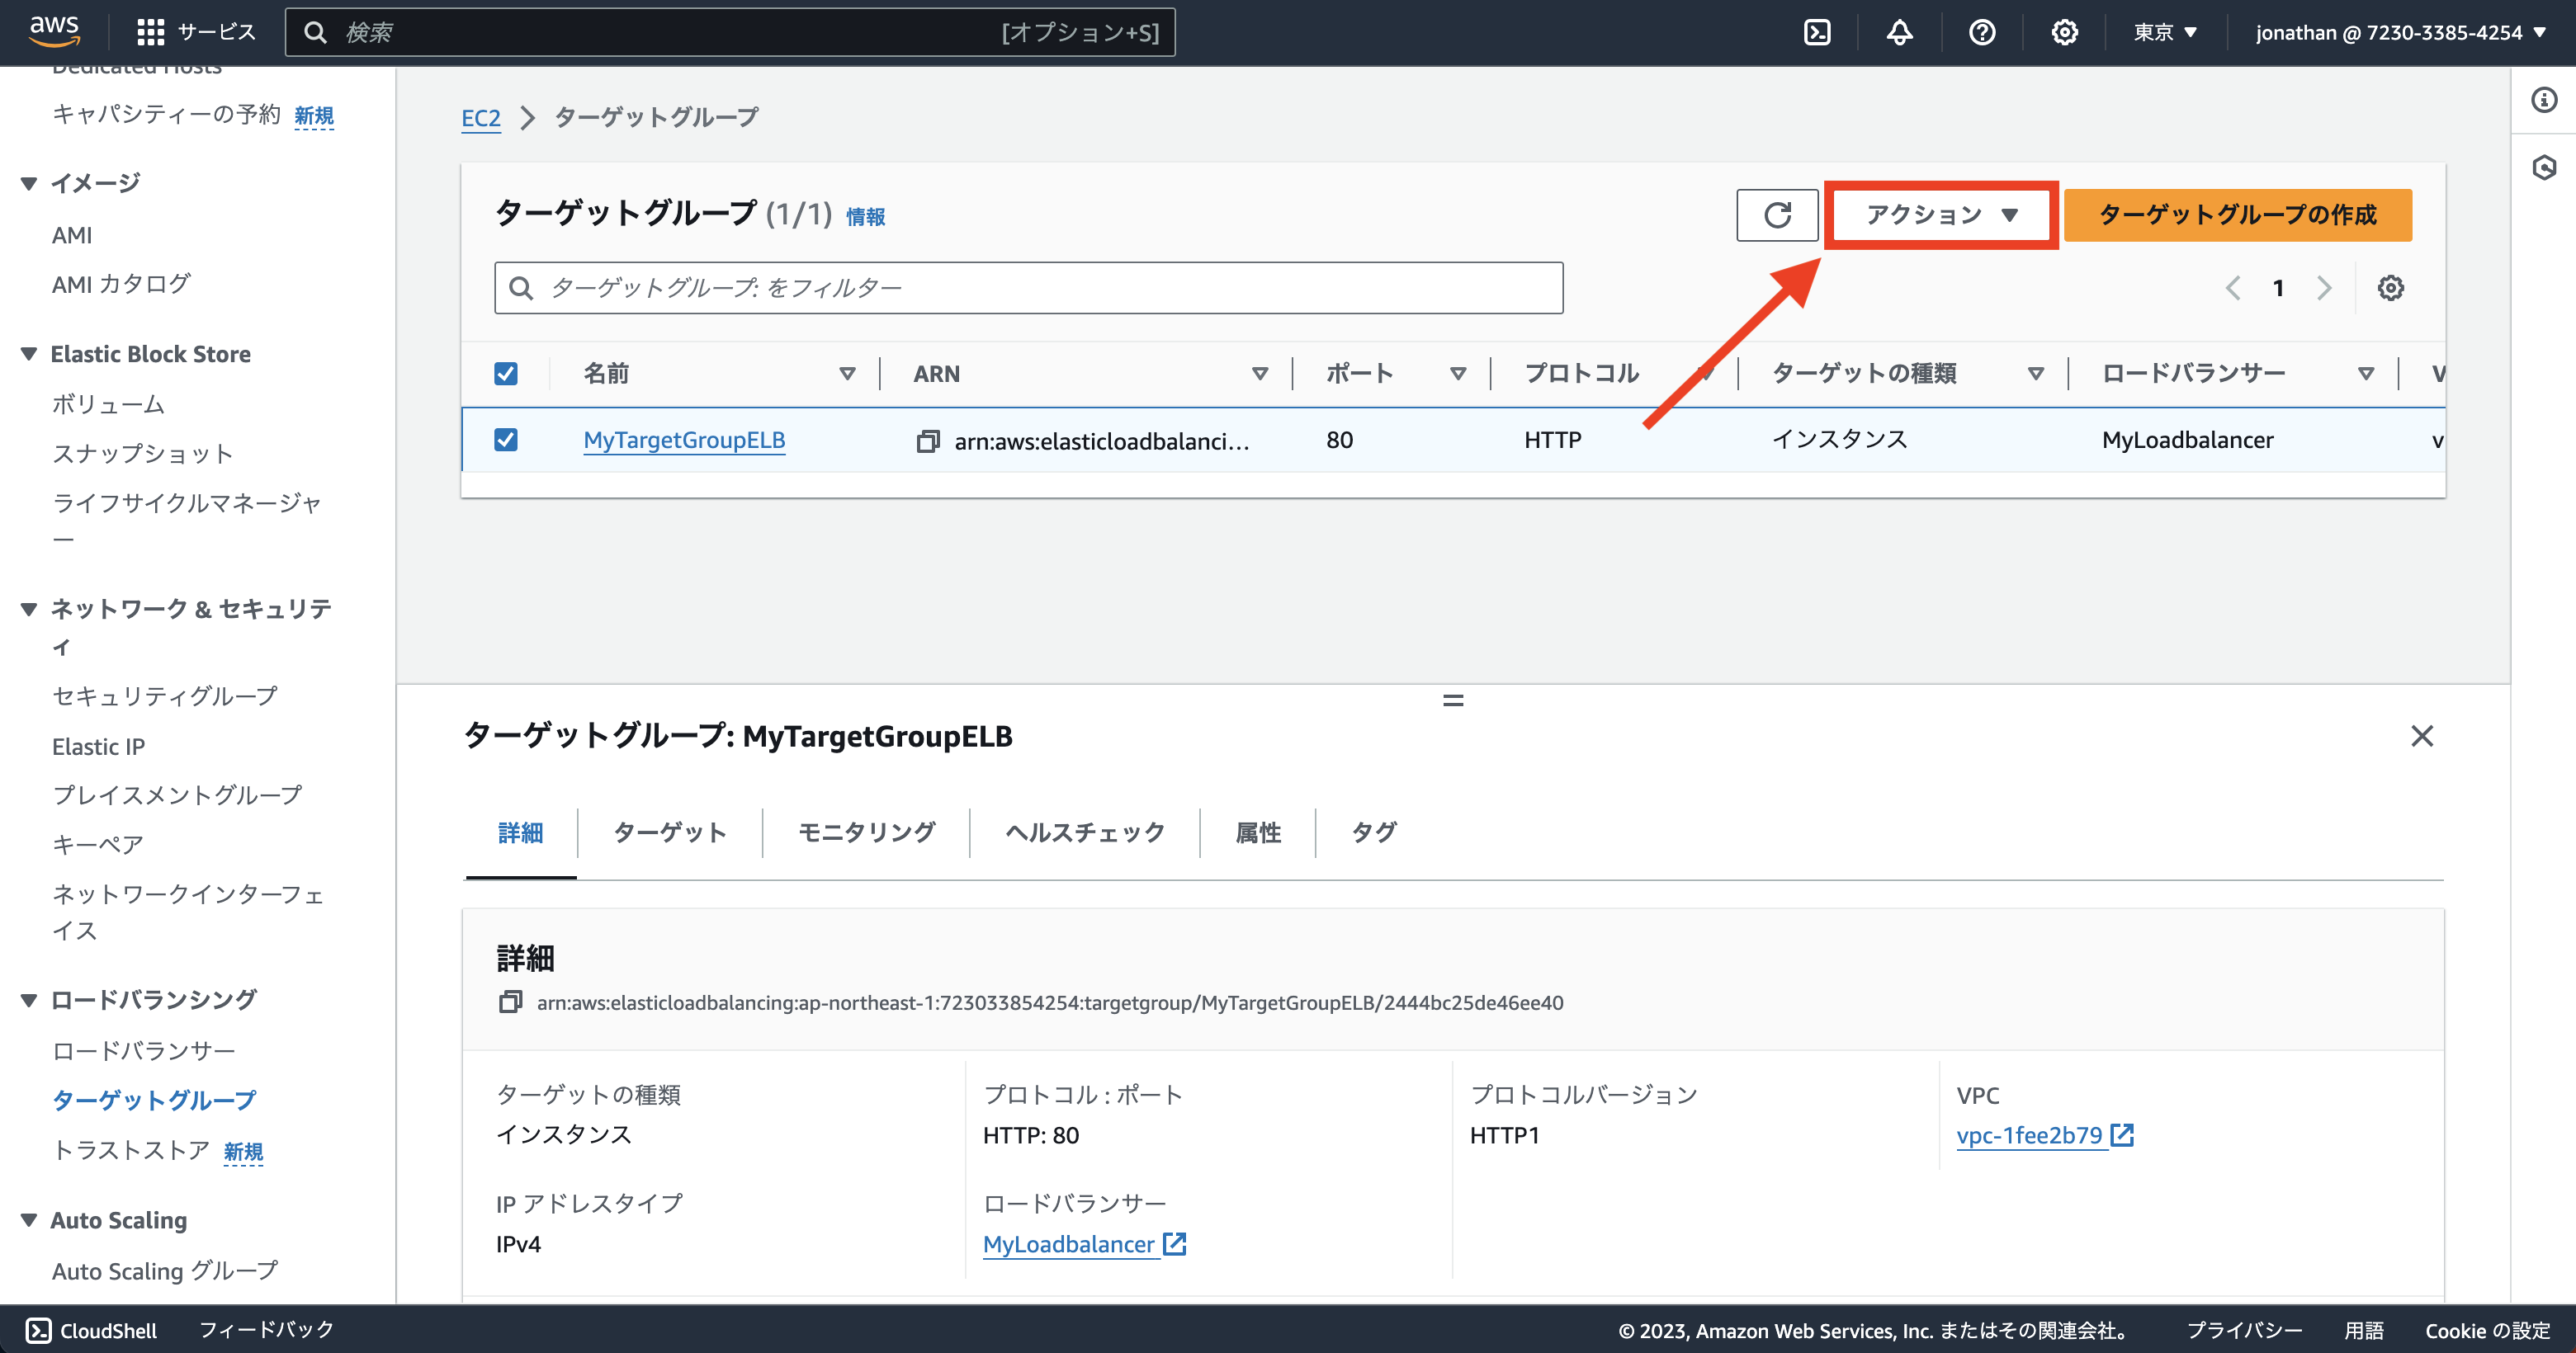The image size is (2576, 1353).
Task: Open the help question mark icon
Action: pyautogui.click(x=1981, y=32)
